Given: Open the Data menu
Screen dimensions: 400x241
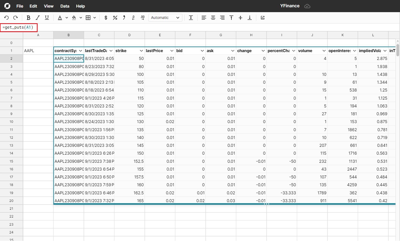Looking at the screenshot, I should 65,6.
